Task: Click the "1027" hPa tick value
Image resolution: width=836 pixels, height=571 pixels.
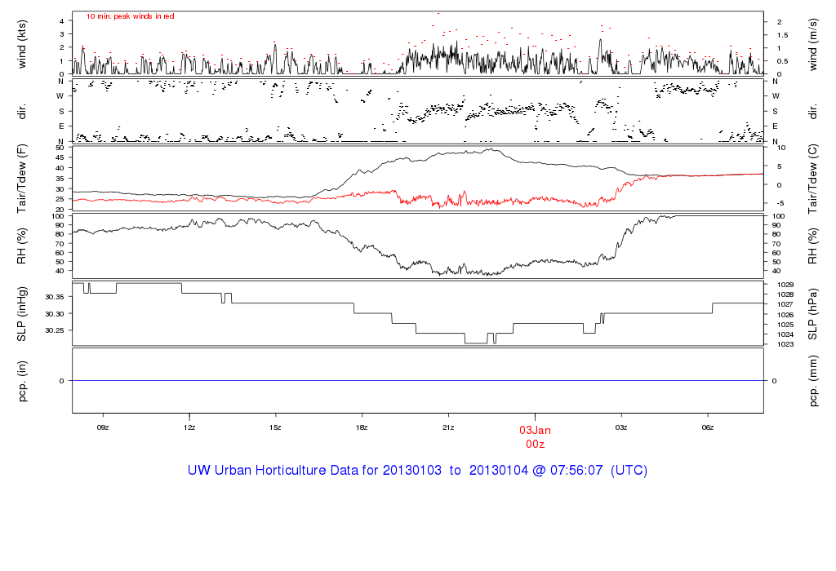Action: pyautogui.click(x=785, y=305)
